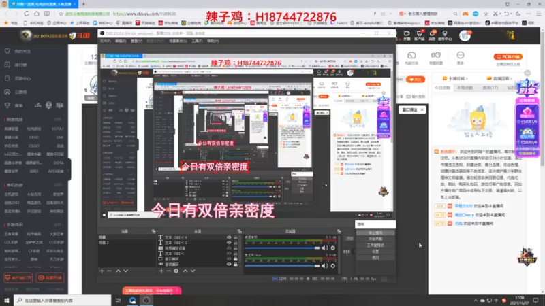Toggle visibility of 文本 (GDI+) 5 source
Viewport: 545px width, 306px height.
229,237
